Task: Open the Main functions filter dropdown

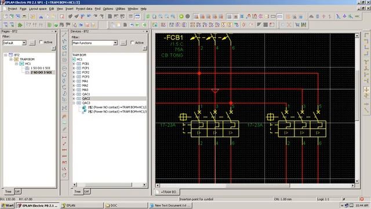Action: click(115, 43)
